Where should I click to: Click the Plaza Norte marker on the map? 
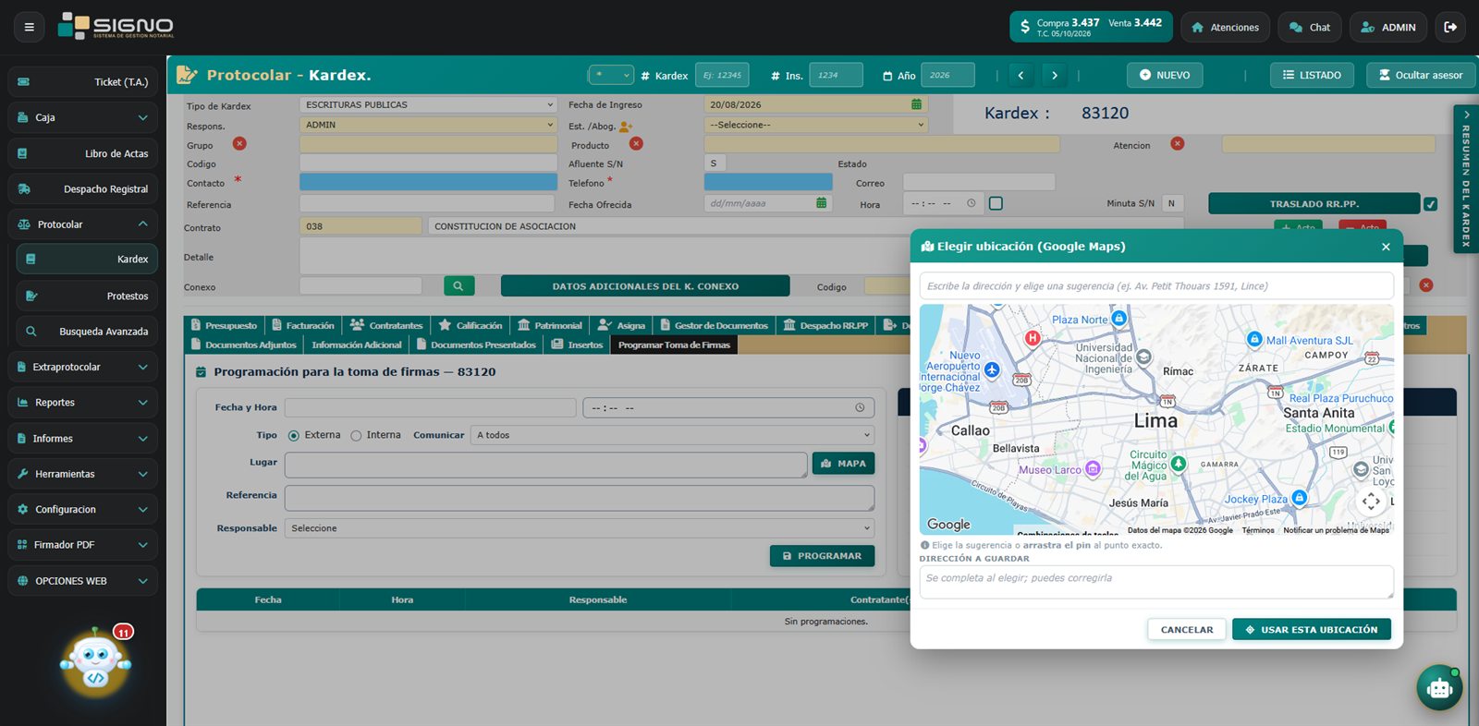1118,318
